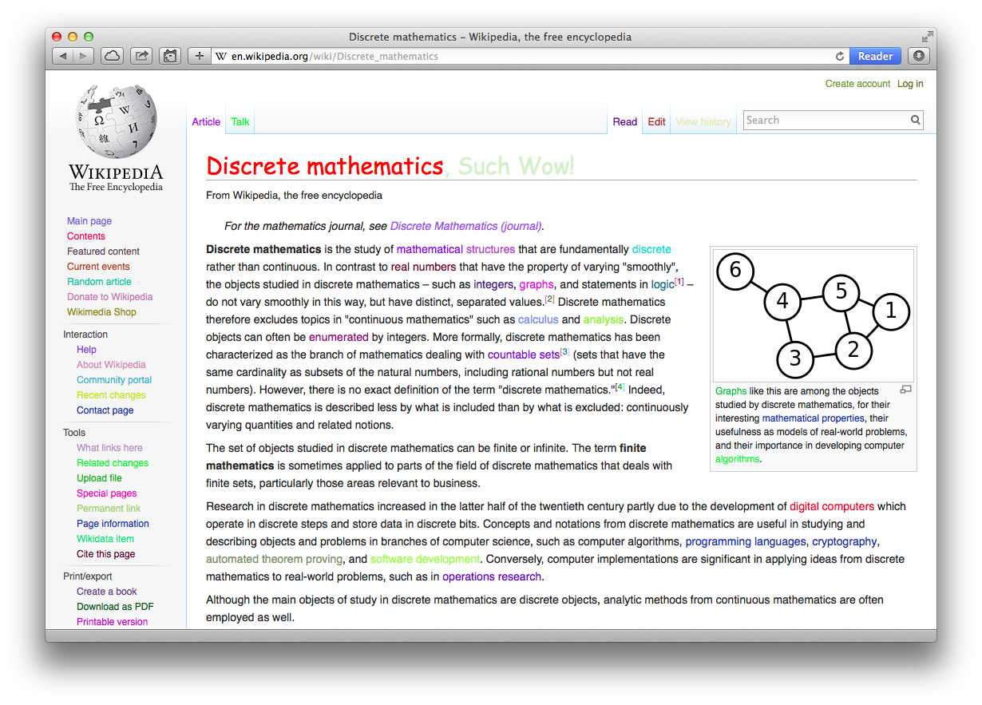982x705 pixels.
Task: Open Current events sidebar link
Action: point(98,267)
